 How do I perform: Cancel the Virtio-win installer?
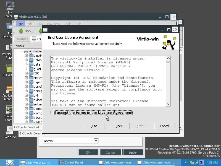[164, 126]
